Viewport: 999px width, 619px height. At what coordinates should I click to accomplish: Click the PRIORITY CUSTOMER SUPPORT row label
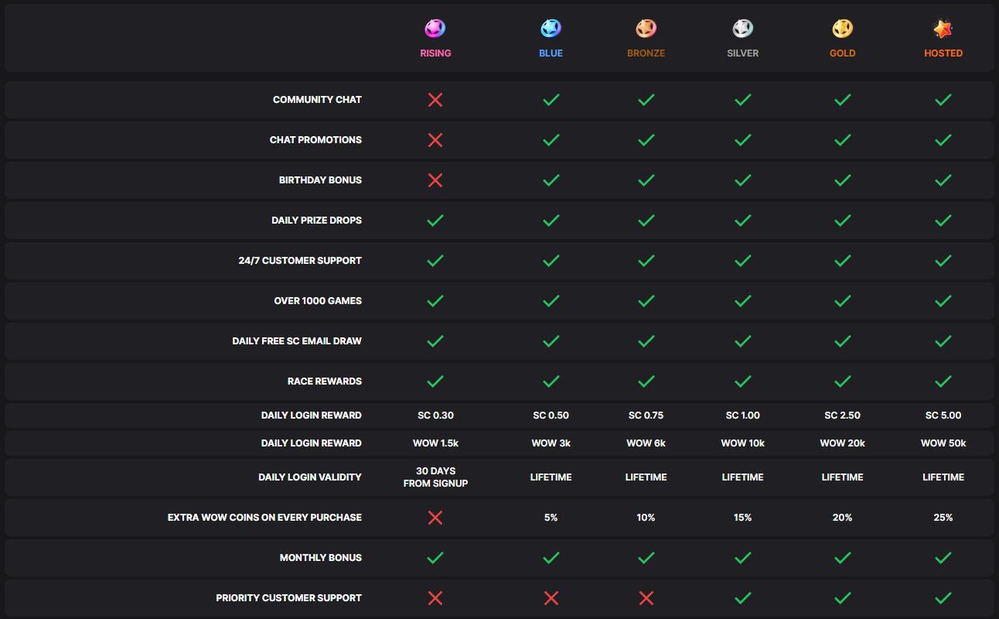tap(289, 598)
